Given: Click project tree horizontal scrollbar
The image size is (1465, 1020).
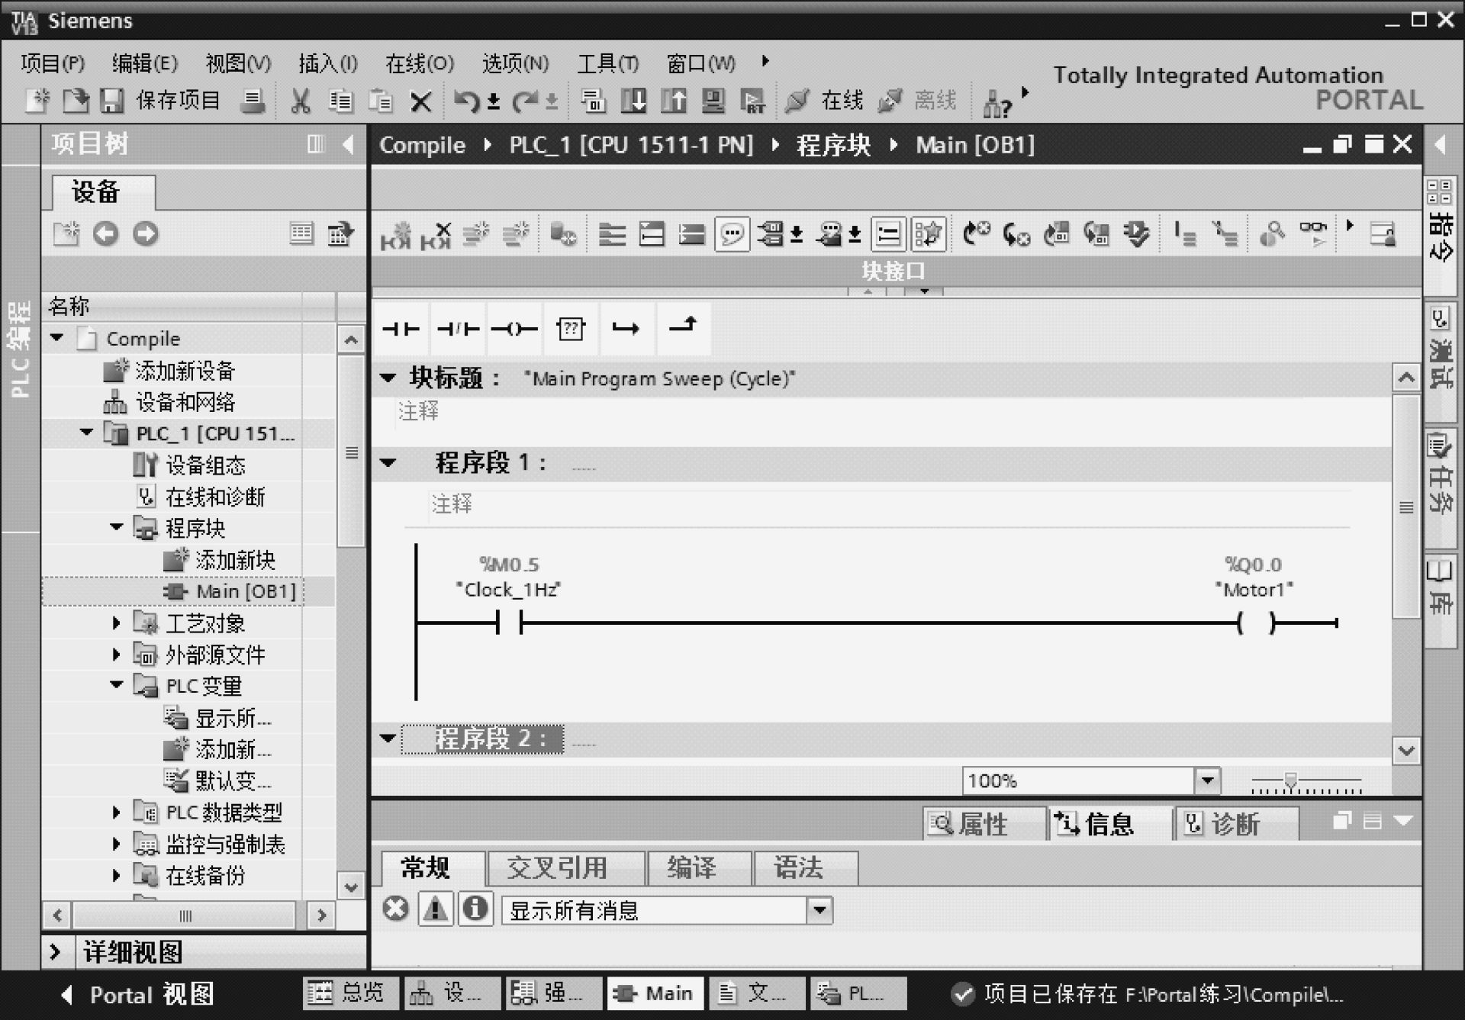Looking at the screenshot, I should pos(185,915).
